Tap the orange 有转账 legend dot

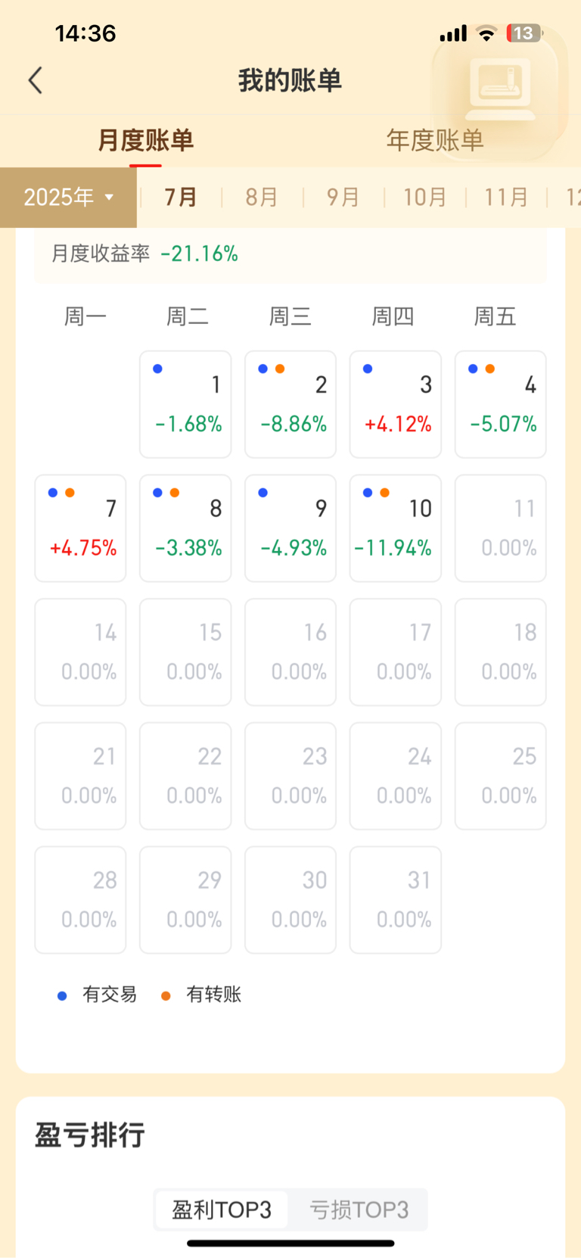coord(166,996)
